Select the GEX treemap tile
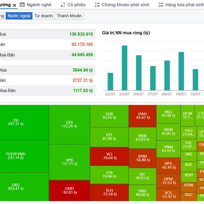204x204 pixels. [x=69, y=124]
